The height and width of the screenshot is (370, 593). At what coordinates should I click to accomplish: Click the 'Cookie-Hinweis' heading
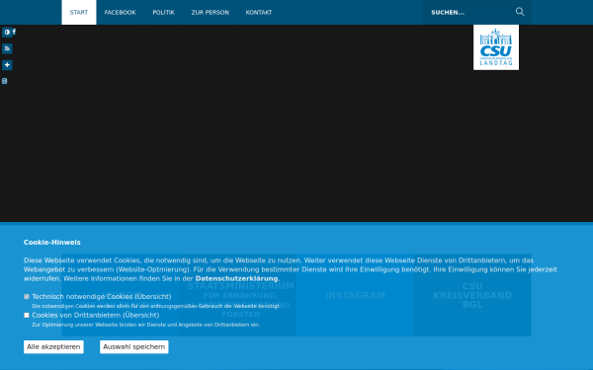click(51, 243)
